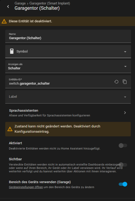Toggle the Sichtbar switch

click(123, 165)
